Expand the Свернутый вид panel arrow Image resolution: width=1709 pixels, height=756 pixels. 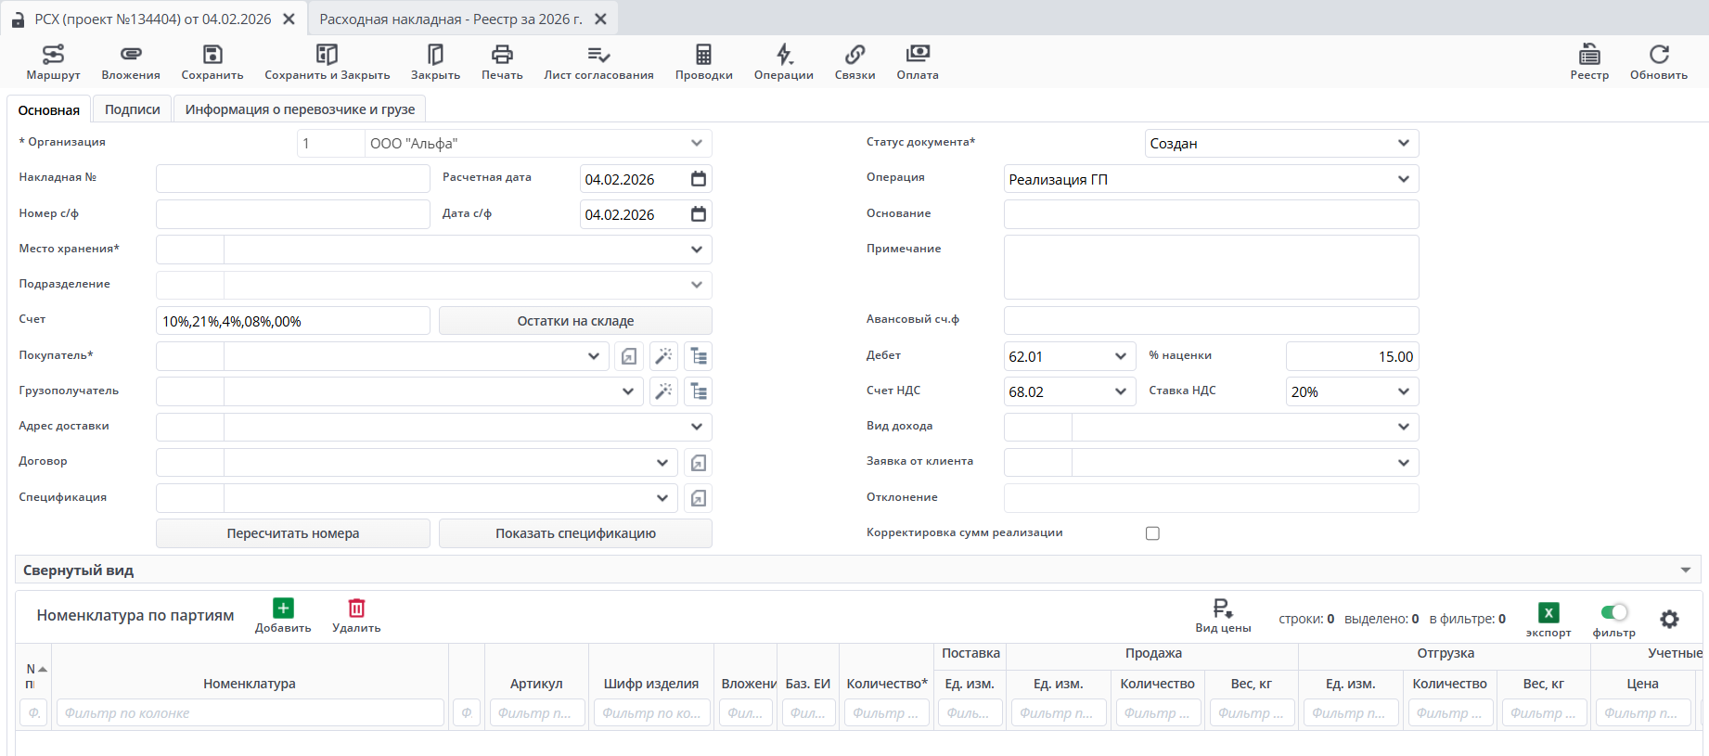click(1686, 570)
